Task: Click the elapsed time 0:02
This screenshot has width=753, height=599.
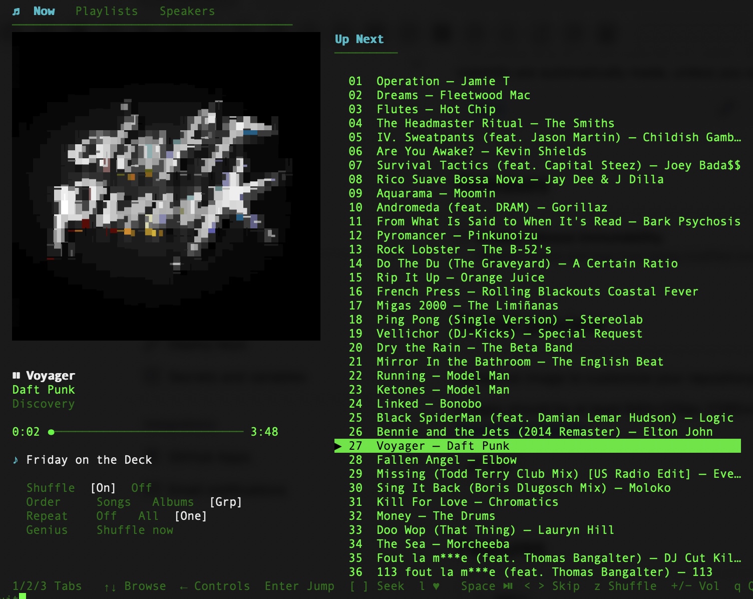Action: (26, 432)
